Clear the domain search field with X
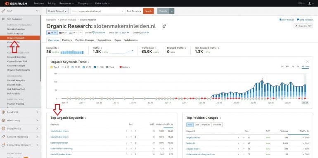Image resolution: width=318 pixels, height=158 pixels. 122,11
